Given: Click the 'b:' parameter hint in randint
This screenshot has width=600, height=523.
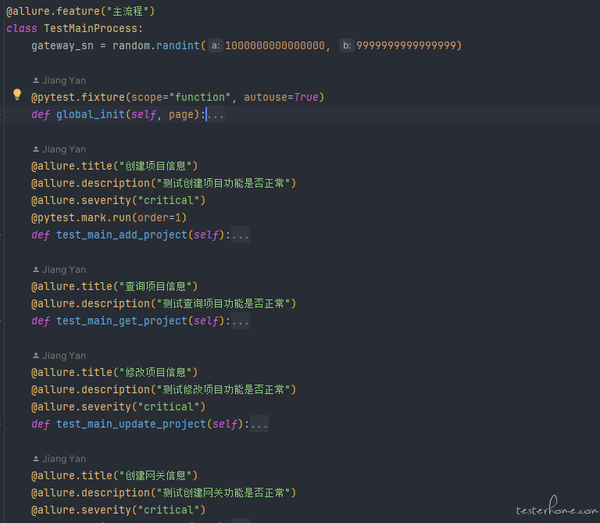Looking at the screenshot, I should (x=347, y=45).
